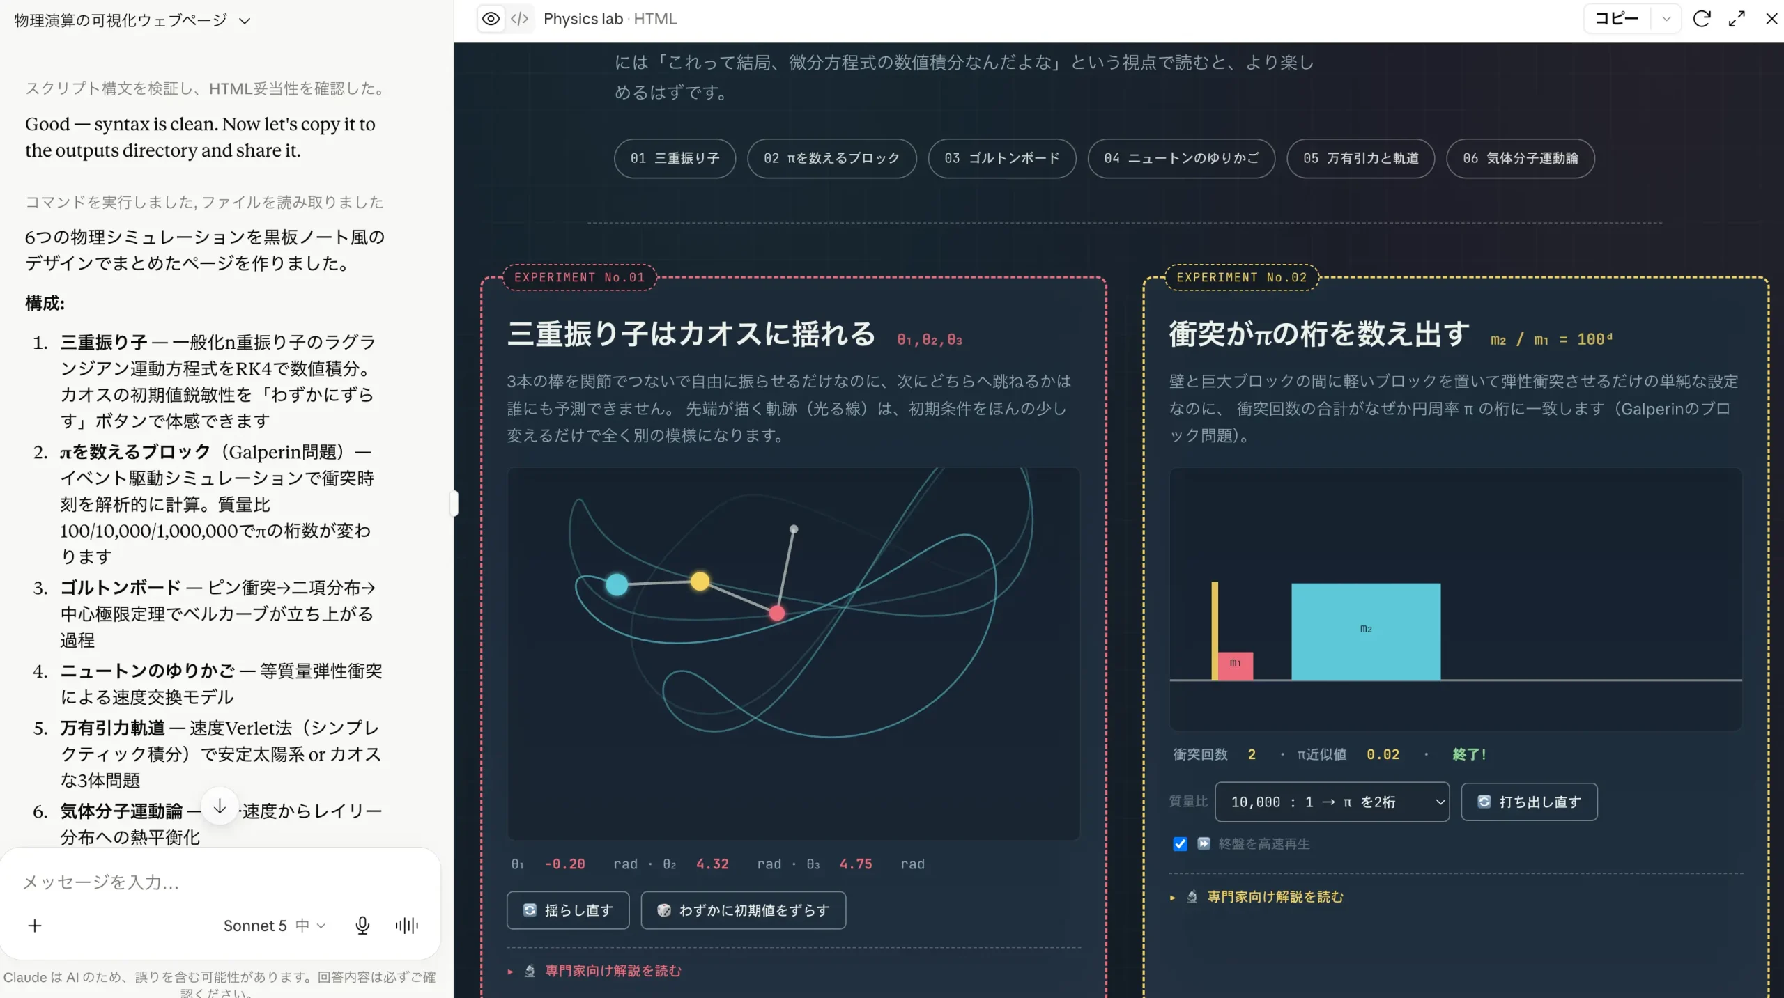Jump to 04 ニュートンのゆりかご section

pyautogui.click(x=1181, y=158)
